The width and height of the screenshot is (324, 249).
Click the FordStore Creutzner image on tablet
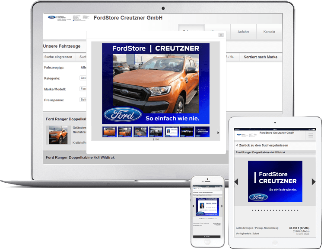click(x=275, y=181)
